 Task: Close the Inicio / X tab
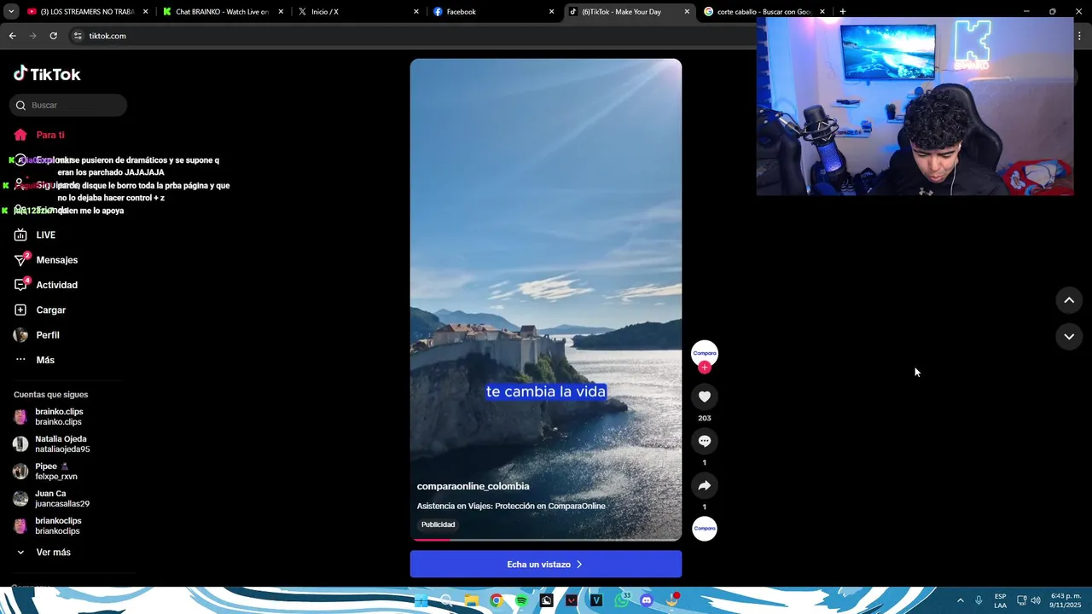pos(416,12)
